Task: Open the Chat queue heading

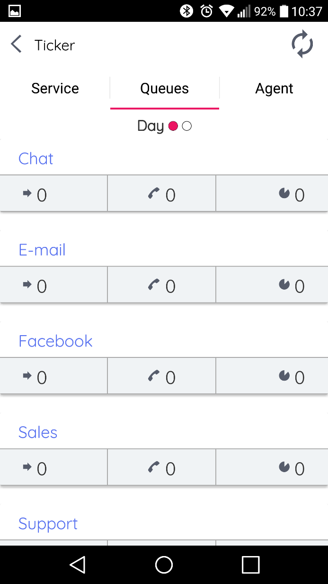Action: click(x=36, y=158)
